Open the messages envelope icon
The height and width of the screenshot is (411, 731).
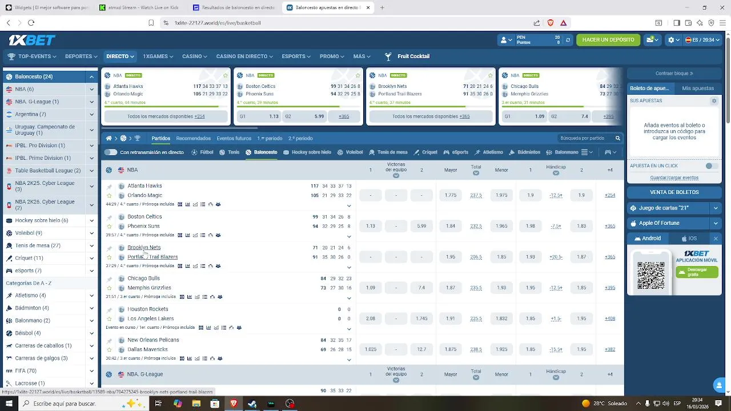(652, 40)
